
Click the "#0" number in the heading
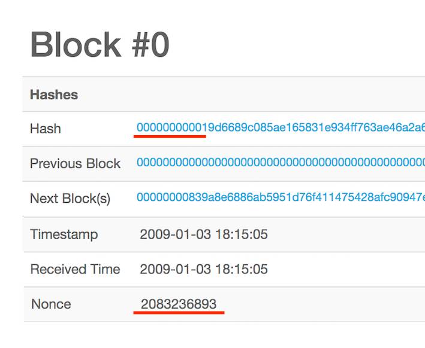[x=150, y=45]
